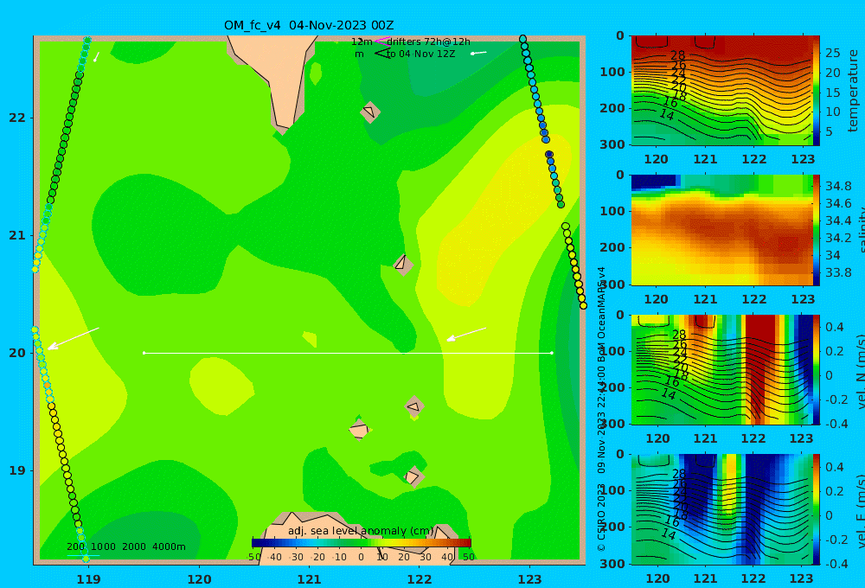Click latitude tick label 21 on the map
The height and width of the screenshot is (588, 865).
coord(17,235)
